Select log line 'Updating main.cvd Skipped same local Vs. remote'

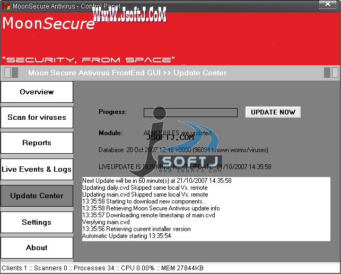click(x=145, y=195)
